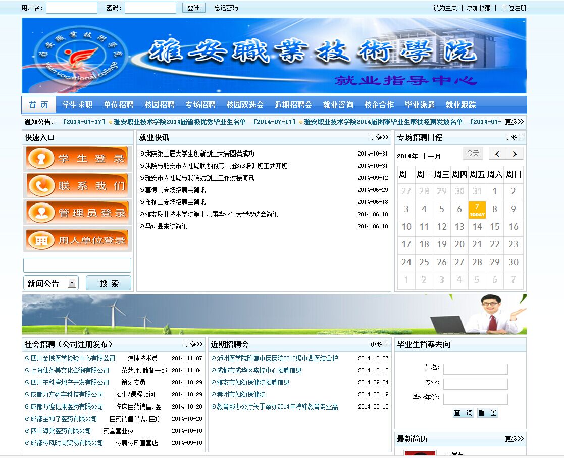
Task: Switch to 校园双选会 navigation tab
Action: (245, 105)
